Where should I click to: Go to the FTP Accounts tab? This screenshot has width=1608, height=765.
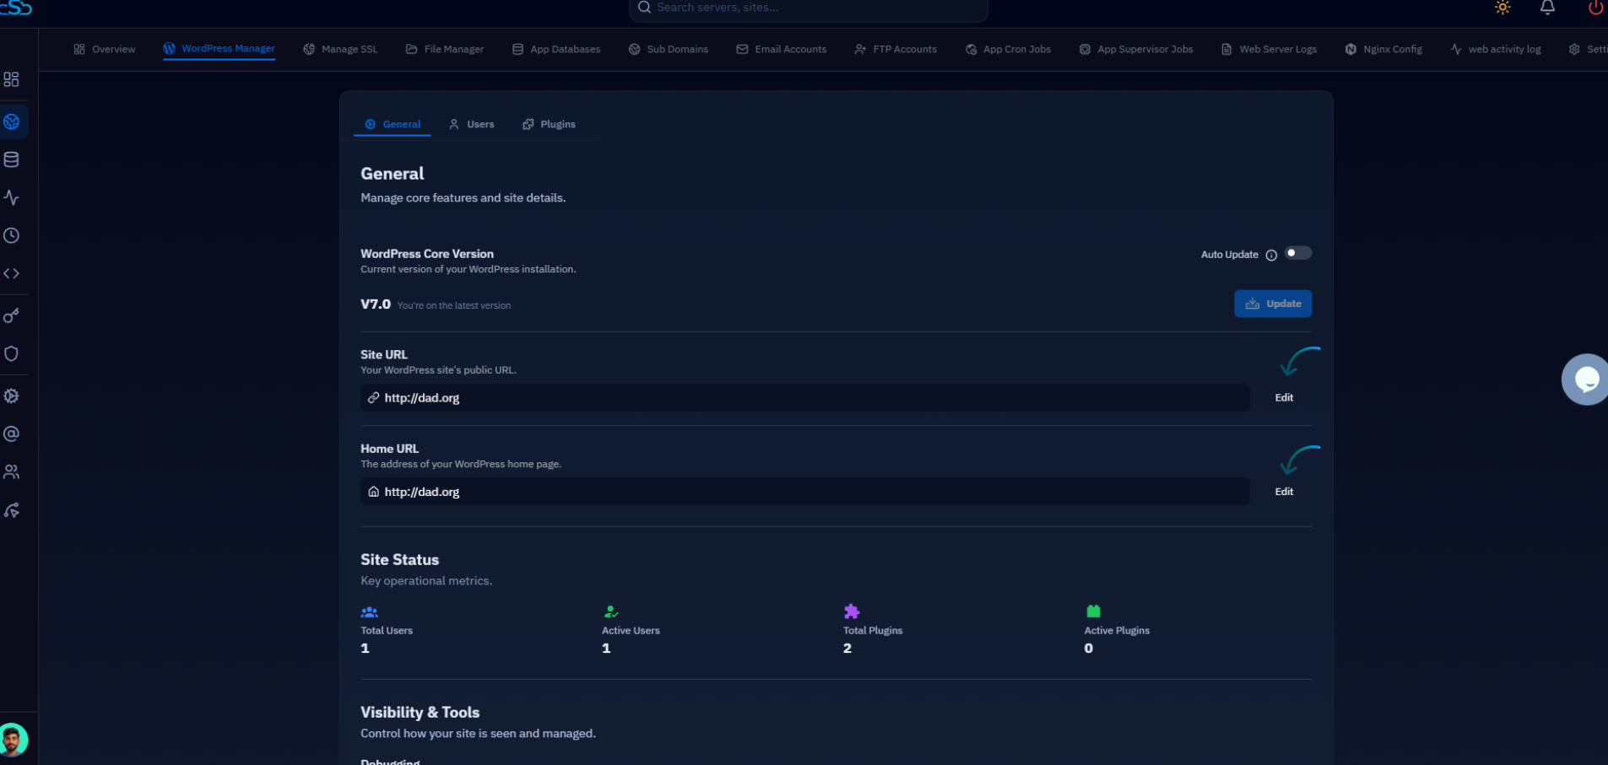coord(896,49)
